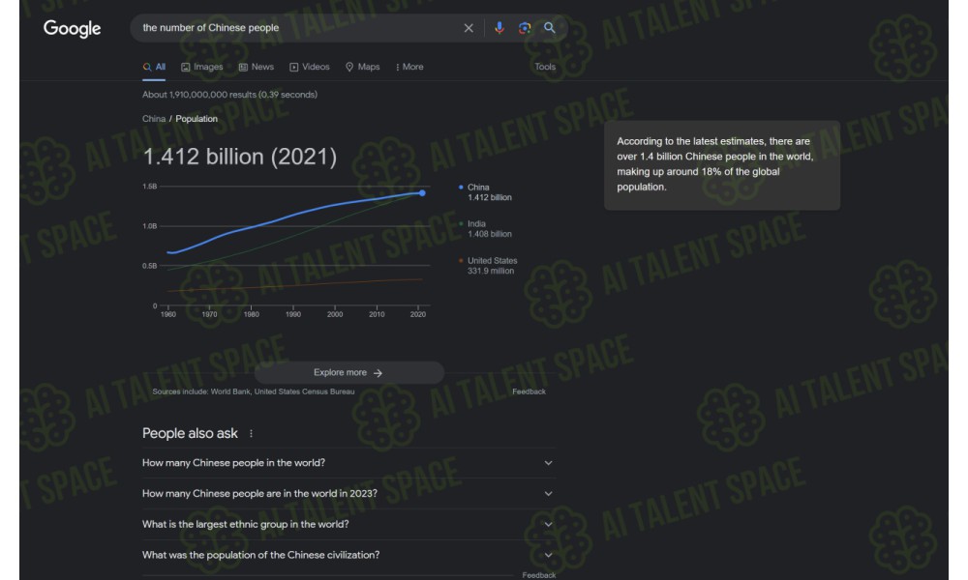Viewport: 968px width, 580px height.
Task: Click the India 1.408 billion legend entry
Action: tap(485, 229)
